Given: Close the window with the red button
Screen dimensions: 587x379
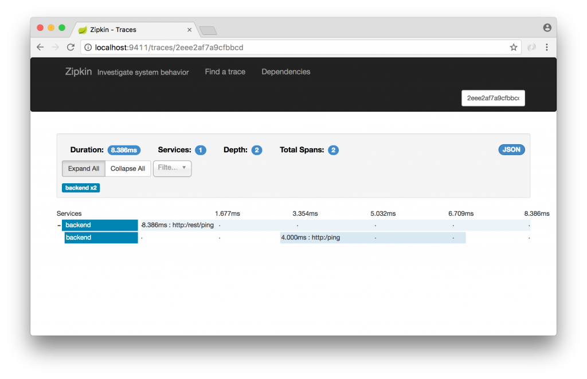Looking at the screenshot, I should tap(40, 27).
